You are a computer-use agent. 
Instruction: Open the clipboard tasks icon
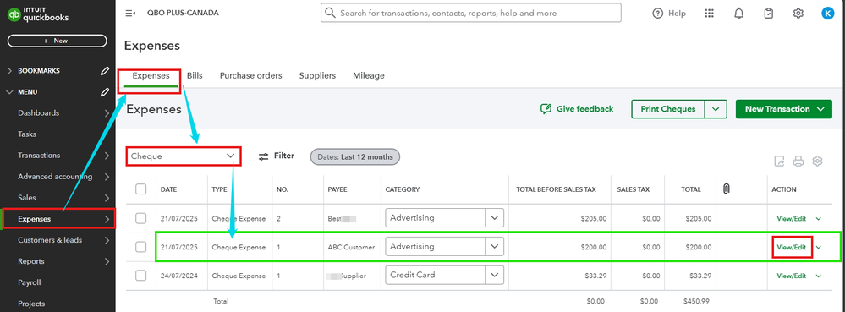769,14
